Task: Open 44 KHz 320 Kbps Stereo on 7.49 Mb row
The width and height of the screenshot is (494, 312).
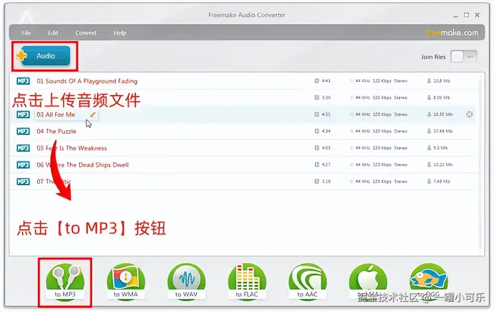Action: point(381,182)
